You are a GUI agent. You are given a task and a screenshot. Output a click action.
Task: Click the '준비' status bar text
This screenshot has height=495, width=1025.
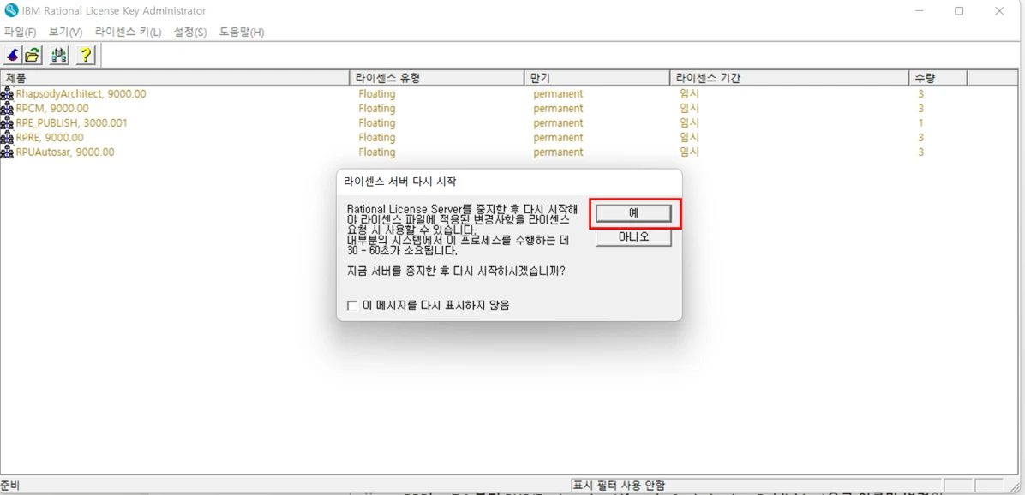(x=10, y=486)
